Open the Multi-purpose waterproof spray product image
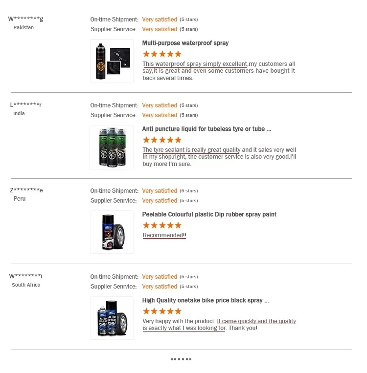 (112, 61)
